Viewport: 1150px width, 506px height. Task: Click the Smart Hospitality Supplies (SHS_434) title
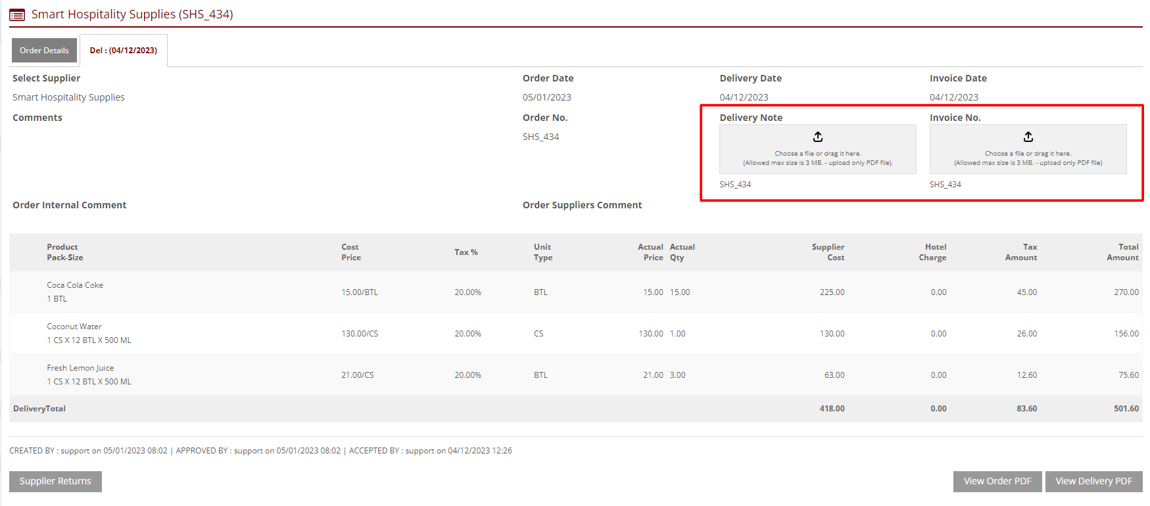132,14
